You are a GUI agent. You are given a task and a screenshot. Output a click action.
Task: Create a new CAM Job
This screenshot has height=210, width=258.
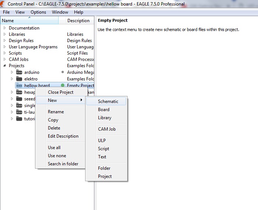(x=106, y=129)
